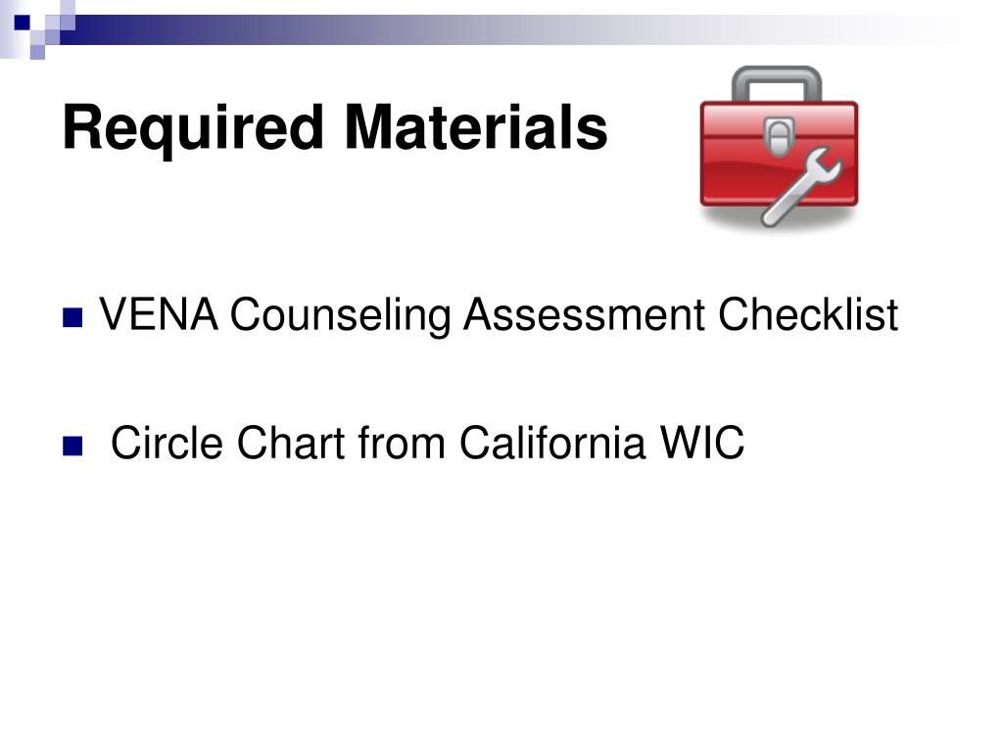The image size is (1003, 752).
Task: Select the word "Materials" in the title
Action: tap(476, 128)
